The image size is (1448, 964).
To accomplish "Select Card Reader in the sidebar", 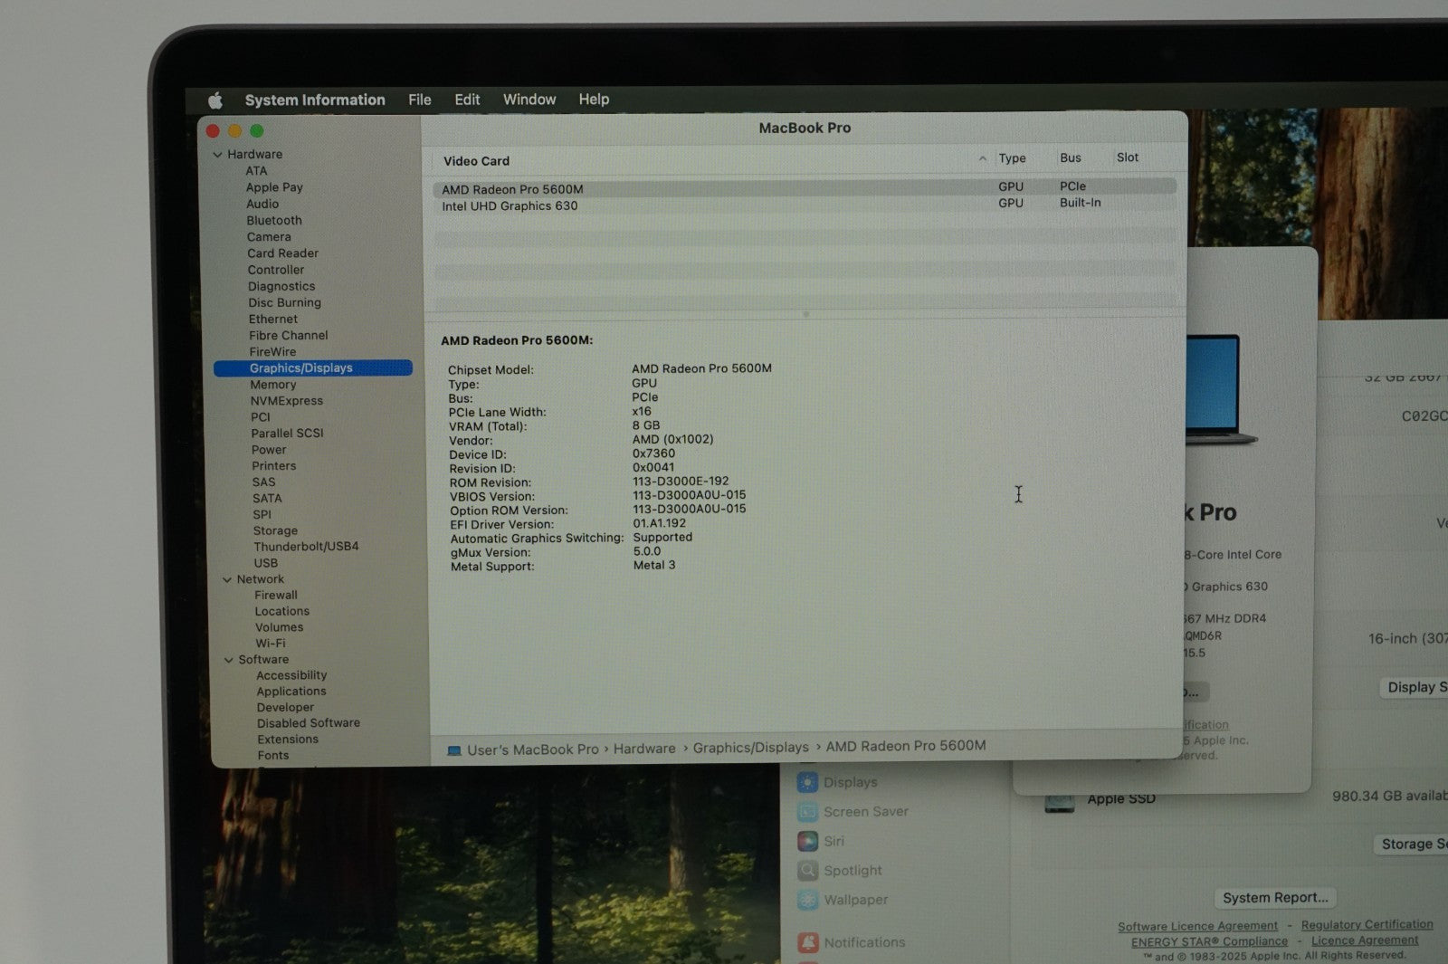I will (x=282, y=253).
